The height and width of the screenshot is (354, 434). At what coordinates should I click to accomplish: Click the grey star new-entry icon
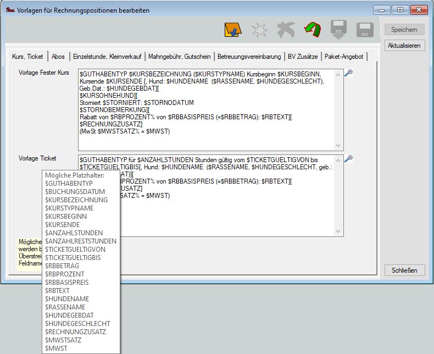259,31
